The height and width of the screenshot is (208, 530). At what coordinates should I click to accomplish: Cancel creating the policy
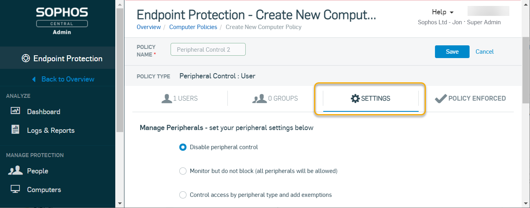coord(484,52)
